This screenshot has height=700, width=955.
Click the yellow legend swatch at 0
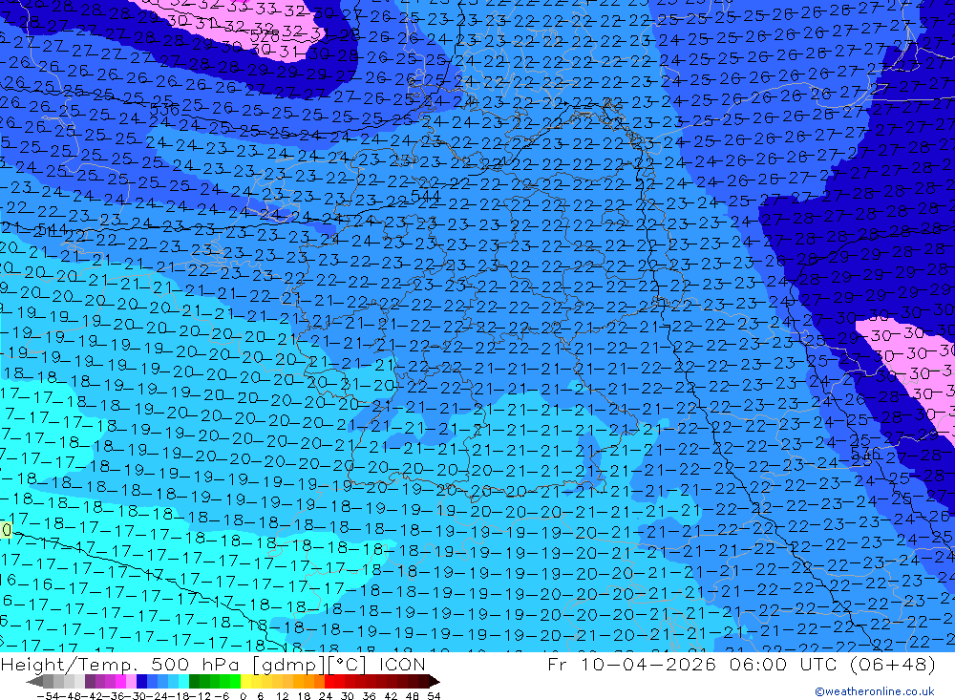(x=246, y=681)
